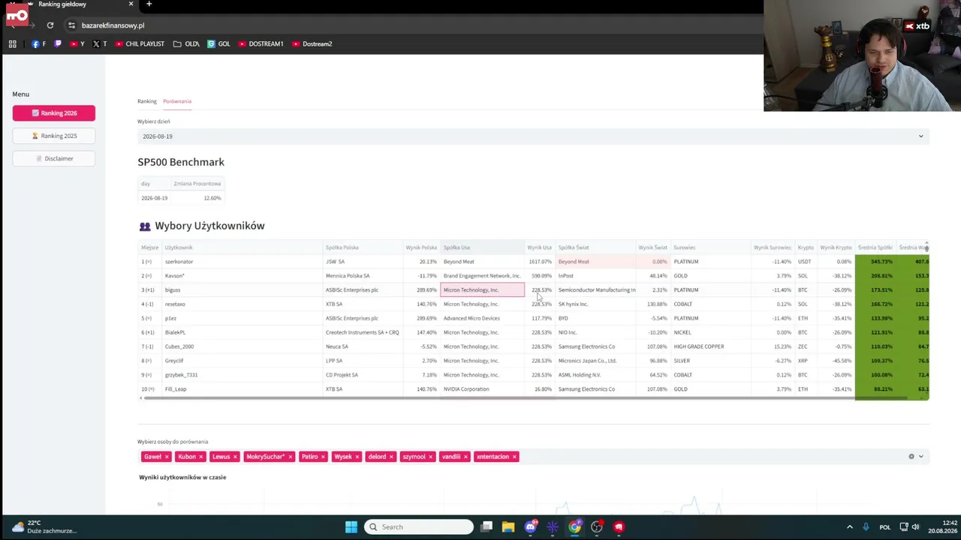Open the OLD bookmarks folder
The image size is (961, 540).
(186, 44)
